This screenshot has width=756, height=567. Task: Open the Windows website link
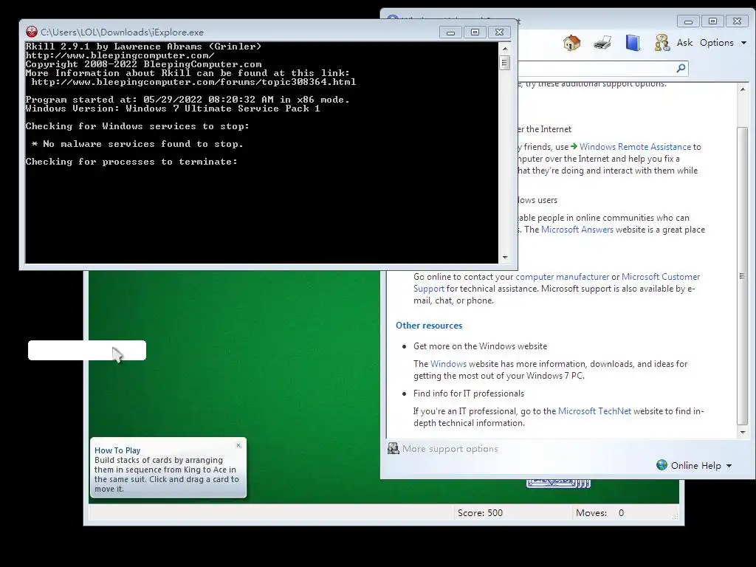click(x=448, y=363)
